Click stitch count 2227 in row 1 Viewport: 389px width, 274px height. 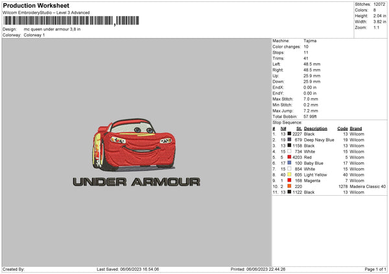point(297,134)
